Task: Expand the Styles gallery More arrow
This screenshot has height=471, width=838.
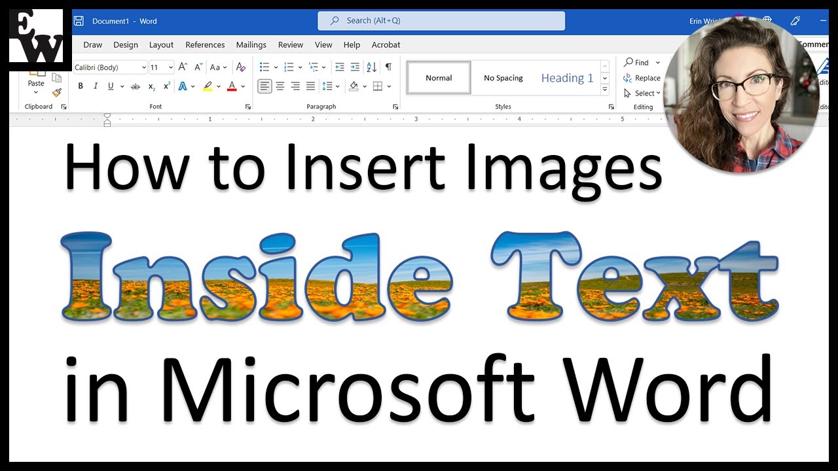Action: (605, 89)
